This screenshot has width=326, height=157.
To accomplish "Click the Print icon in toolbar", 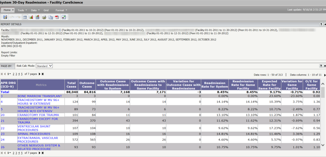I will pos(44,17).
